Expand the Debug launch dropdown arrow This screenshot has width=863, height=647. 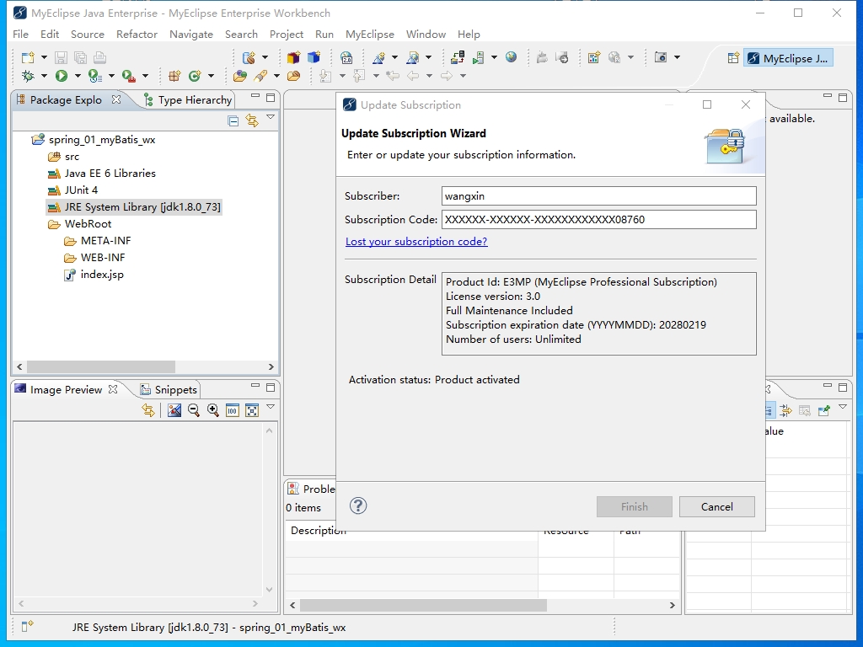tap(44, 76)
